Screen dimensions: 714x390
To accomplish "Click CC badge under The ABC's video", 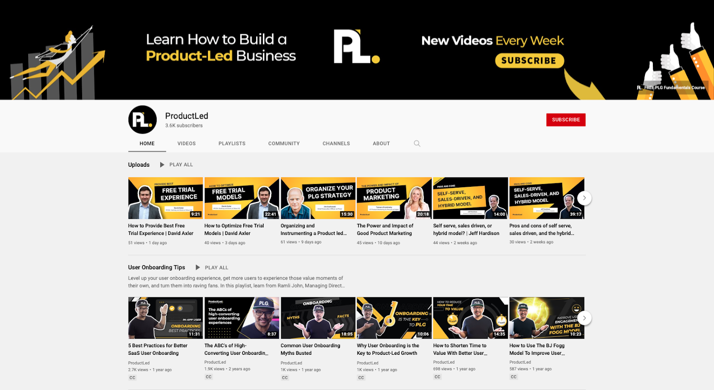I will coord(208,377).
